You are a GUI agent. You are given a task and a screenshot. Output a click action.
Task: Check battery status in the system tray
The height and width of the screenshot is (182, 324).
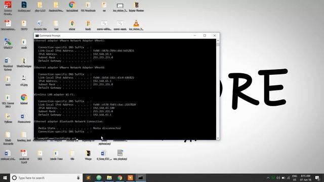(283, 178)
